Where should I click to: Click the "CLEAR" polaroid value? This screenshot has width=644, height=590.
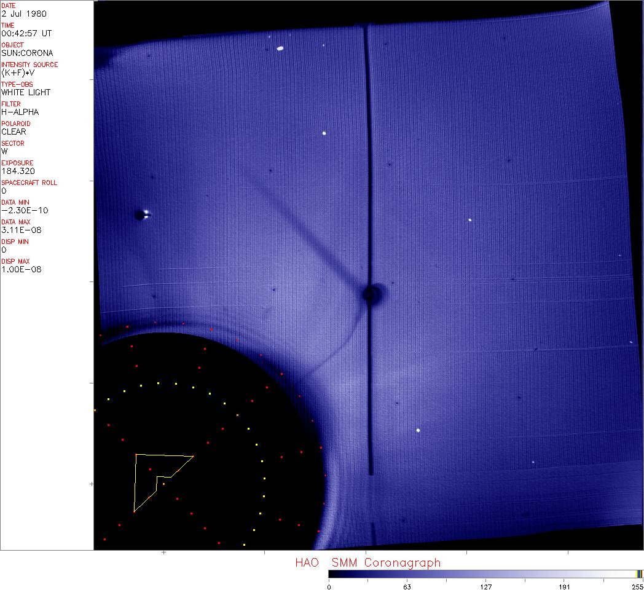point(14,132)
